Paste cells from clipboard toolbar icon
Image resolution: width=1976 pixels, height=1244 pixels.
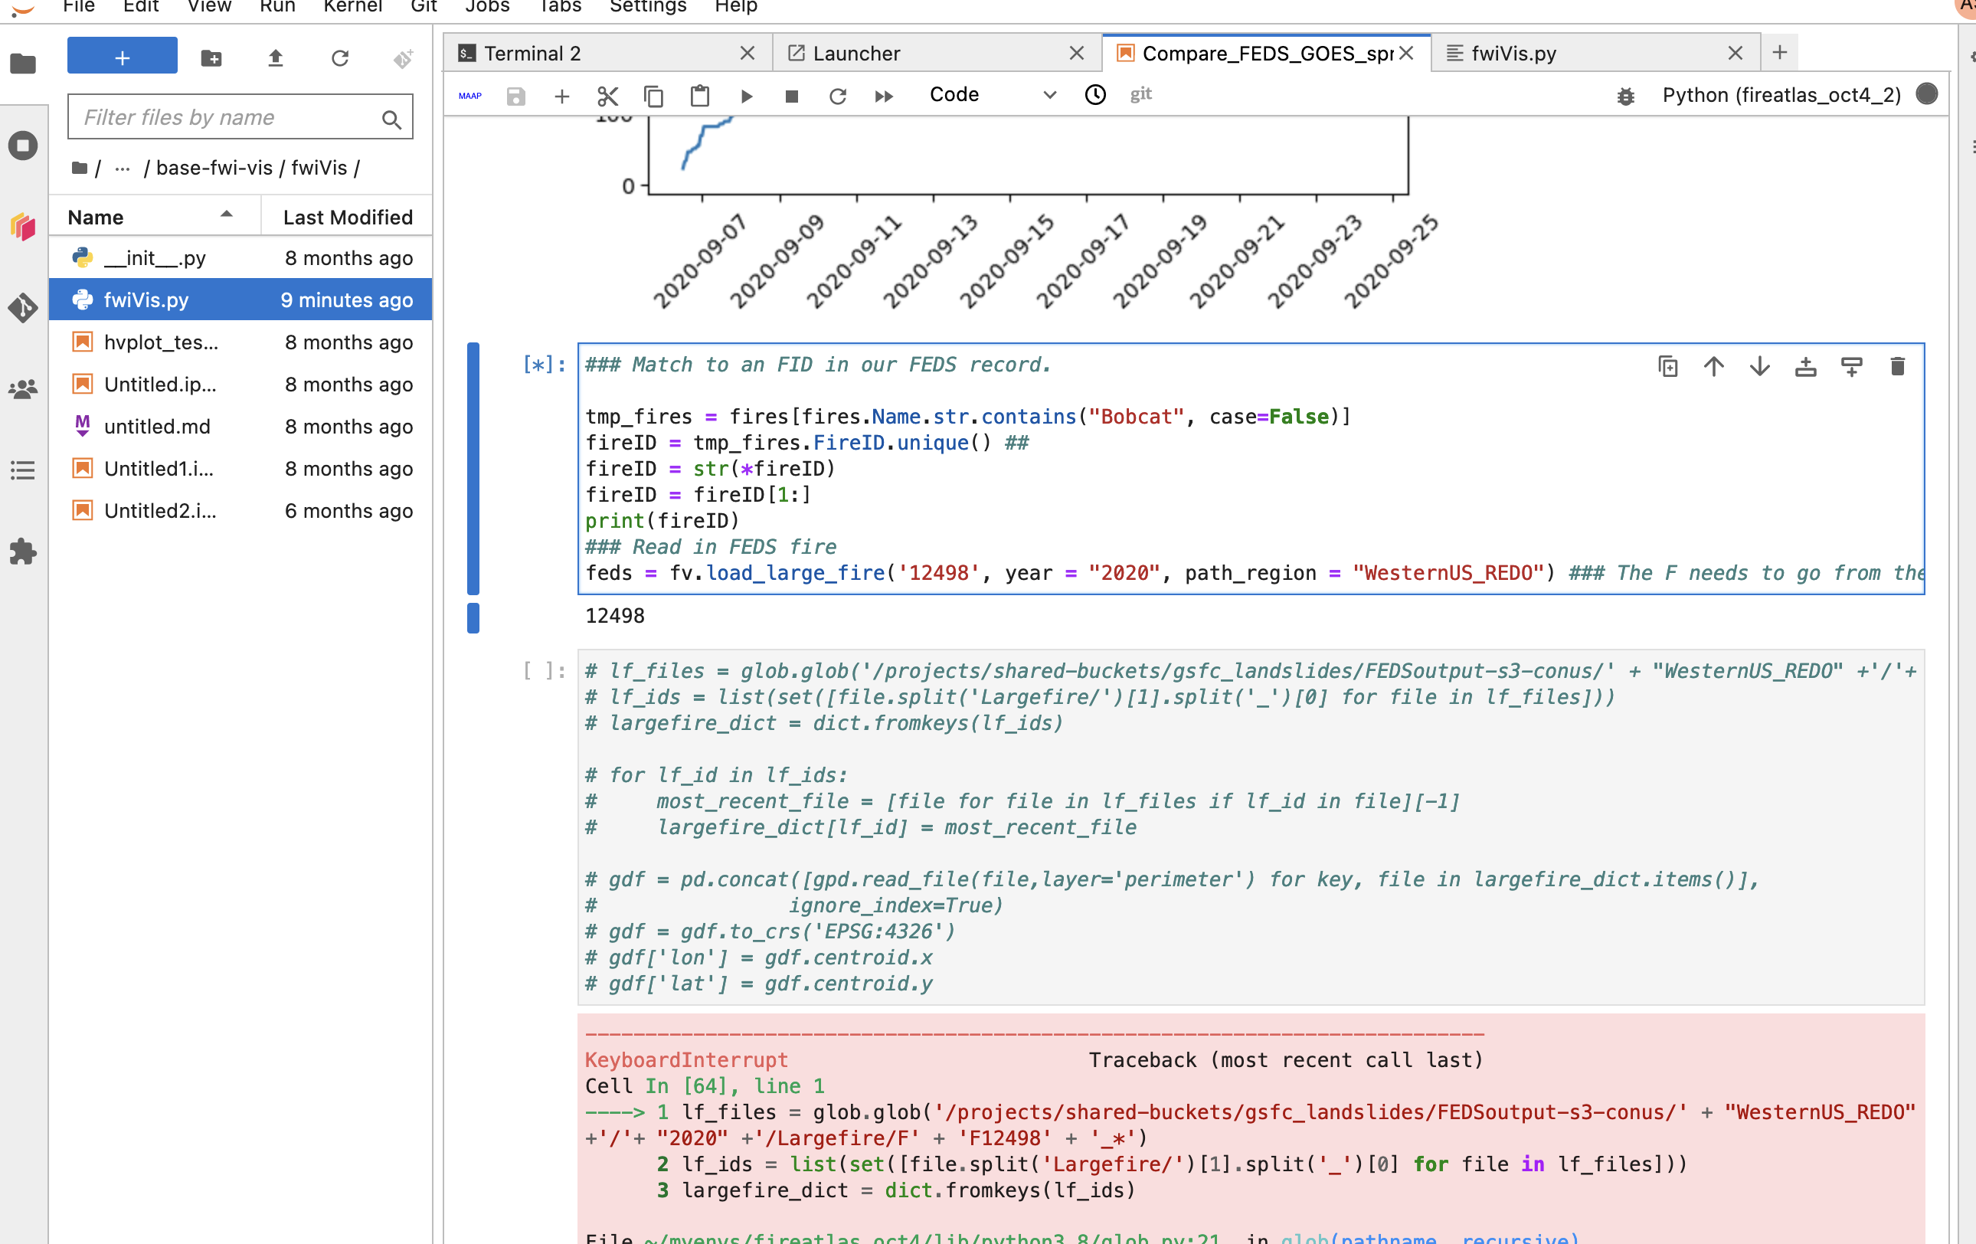pos(699,96)
